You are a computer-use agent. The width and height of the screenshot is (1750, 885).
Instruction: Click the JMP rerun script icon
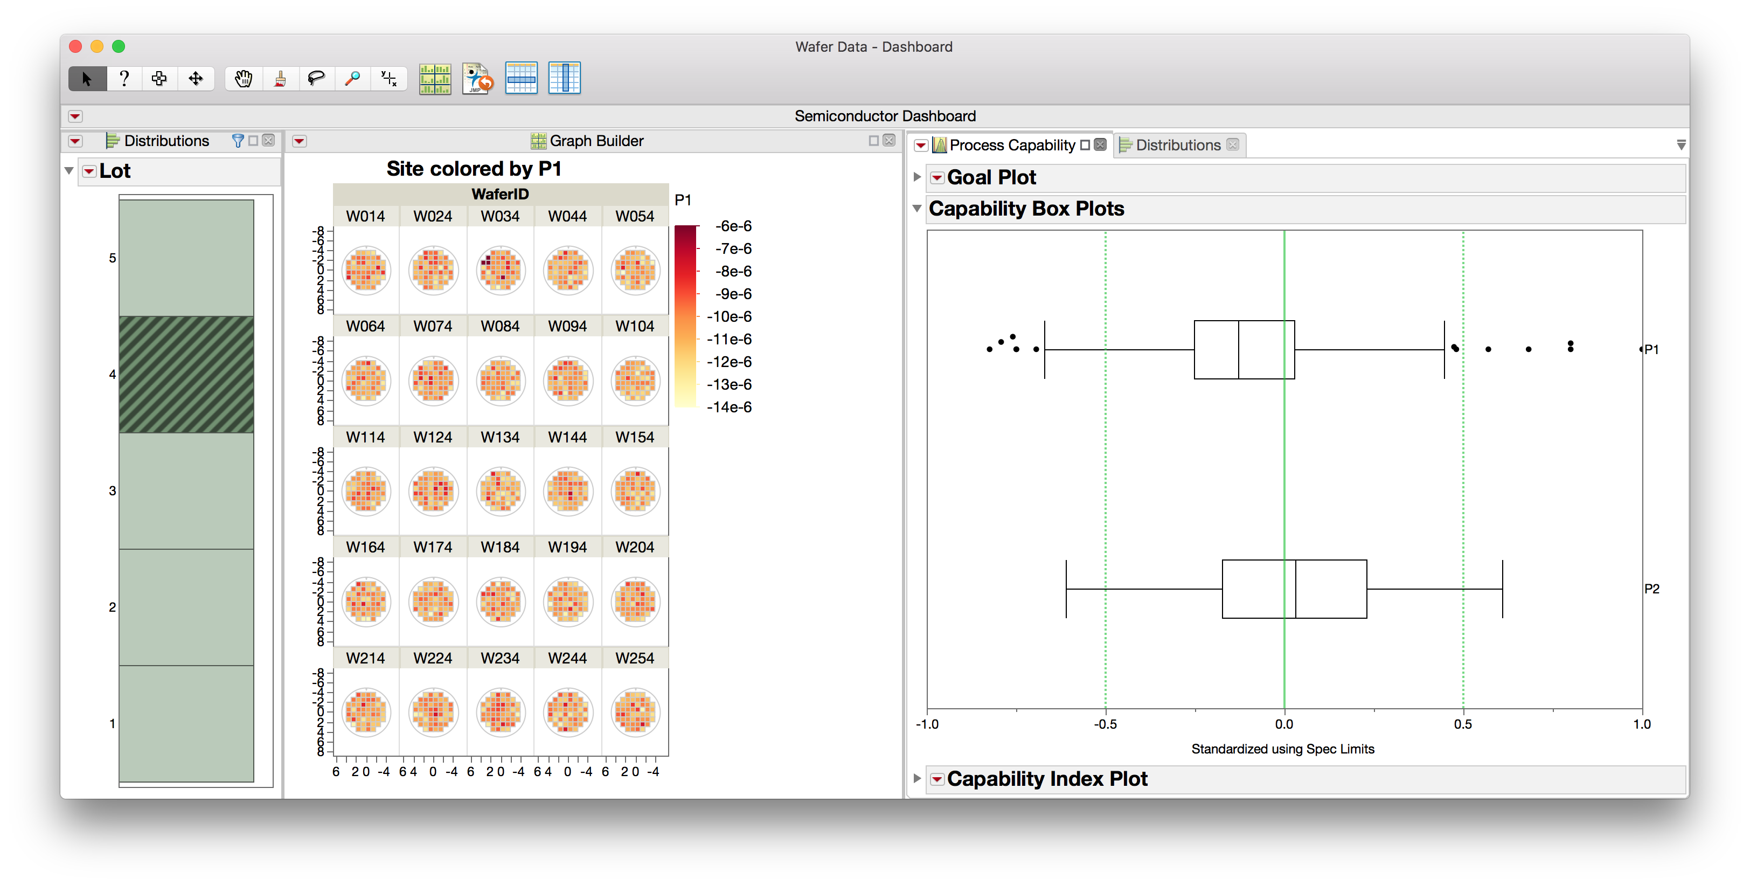(x=477, y=79)
